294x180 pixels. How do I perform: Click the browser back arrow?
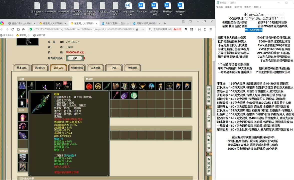tap(2, 29)
